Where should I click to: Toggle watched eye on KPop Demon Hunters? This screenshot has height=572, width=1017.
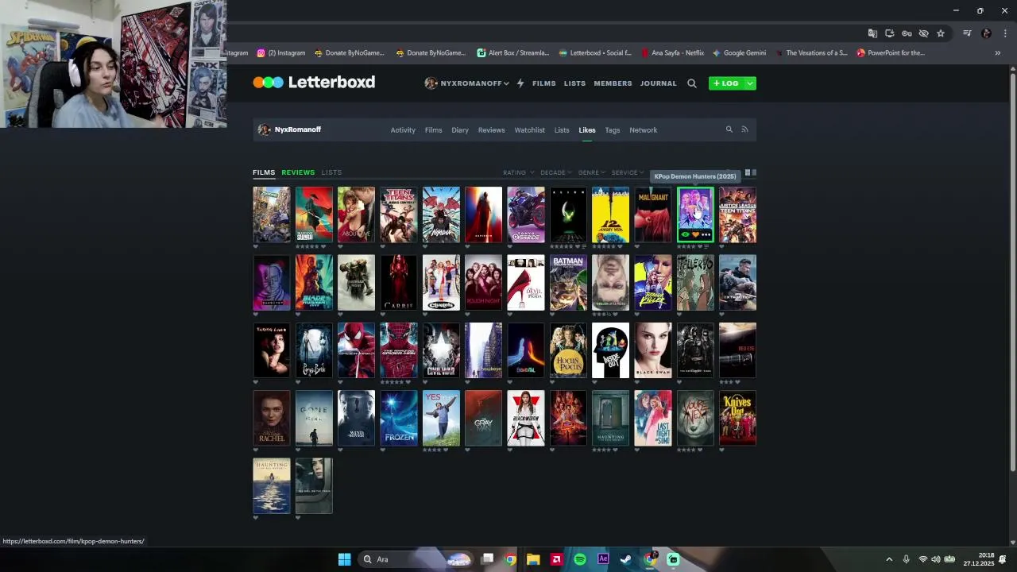click(685, 235)
